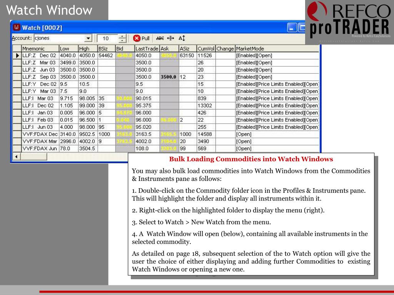The width and height of the screenshot is (394, 295).
Task: Select the VVF:FDAX Dec mnemonic
Action: click(x=40, y=134)
